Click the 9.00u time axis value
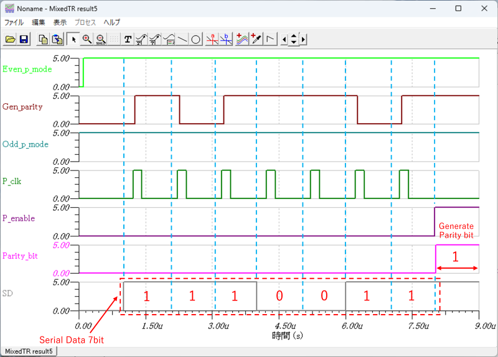This screenshot has width=498, height=357. (x=486, y=326)
